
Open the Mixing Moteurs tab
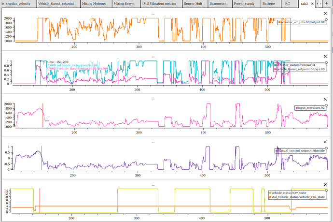click(96, 3)
